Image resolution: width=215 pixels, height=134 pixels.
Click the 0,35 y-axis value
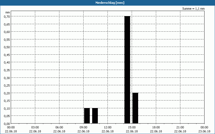point(7,70)
